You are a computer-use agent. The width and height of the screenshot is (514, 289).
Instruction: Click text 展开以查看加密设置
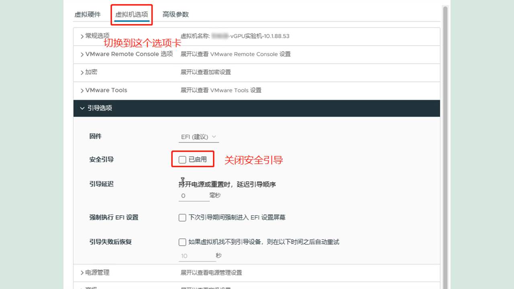(x=206, y=72)
